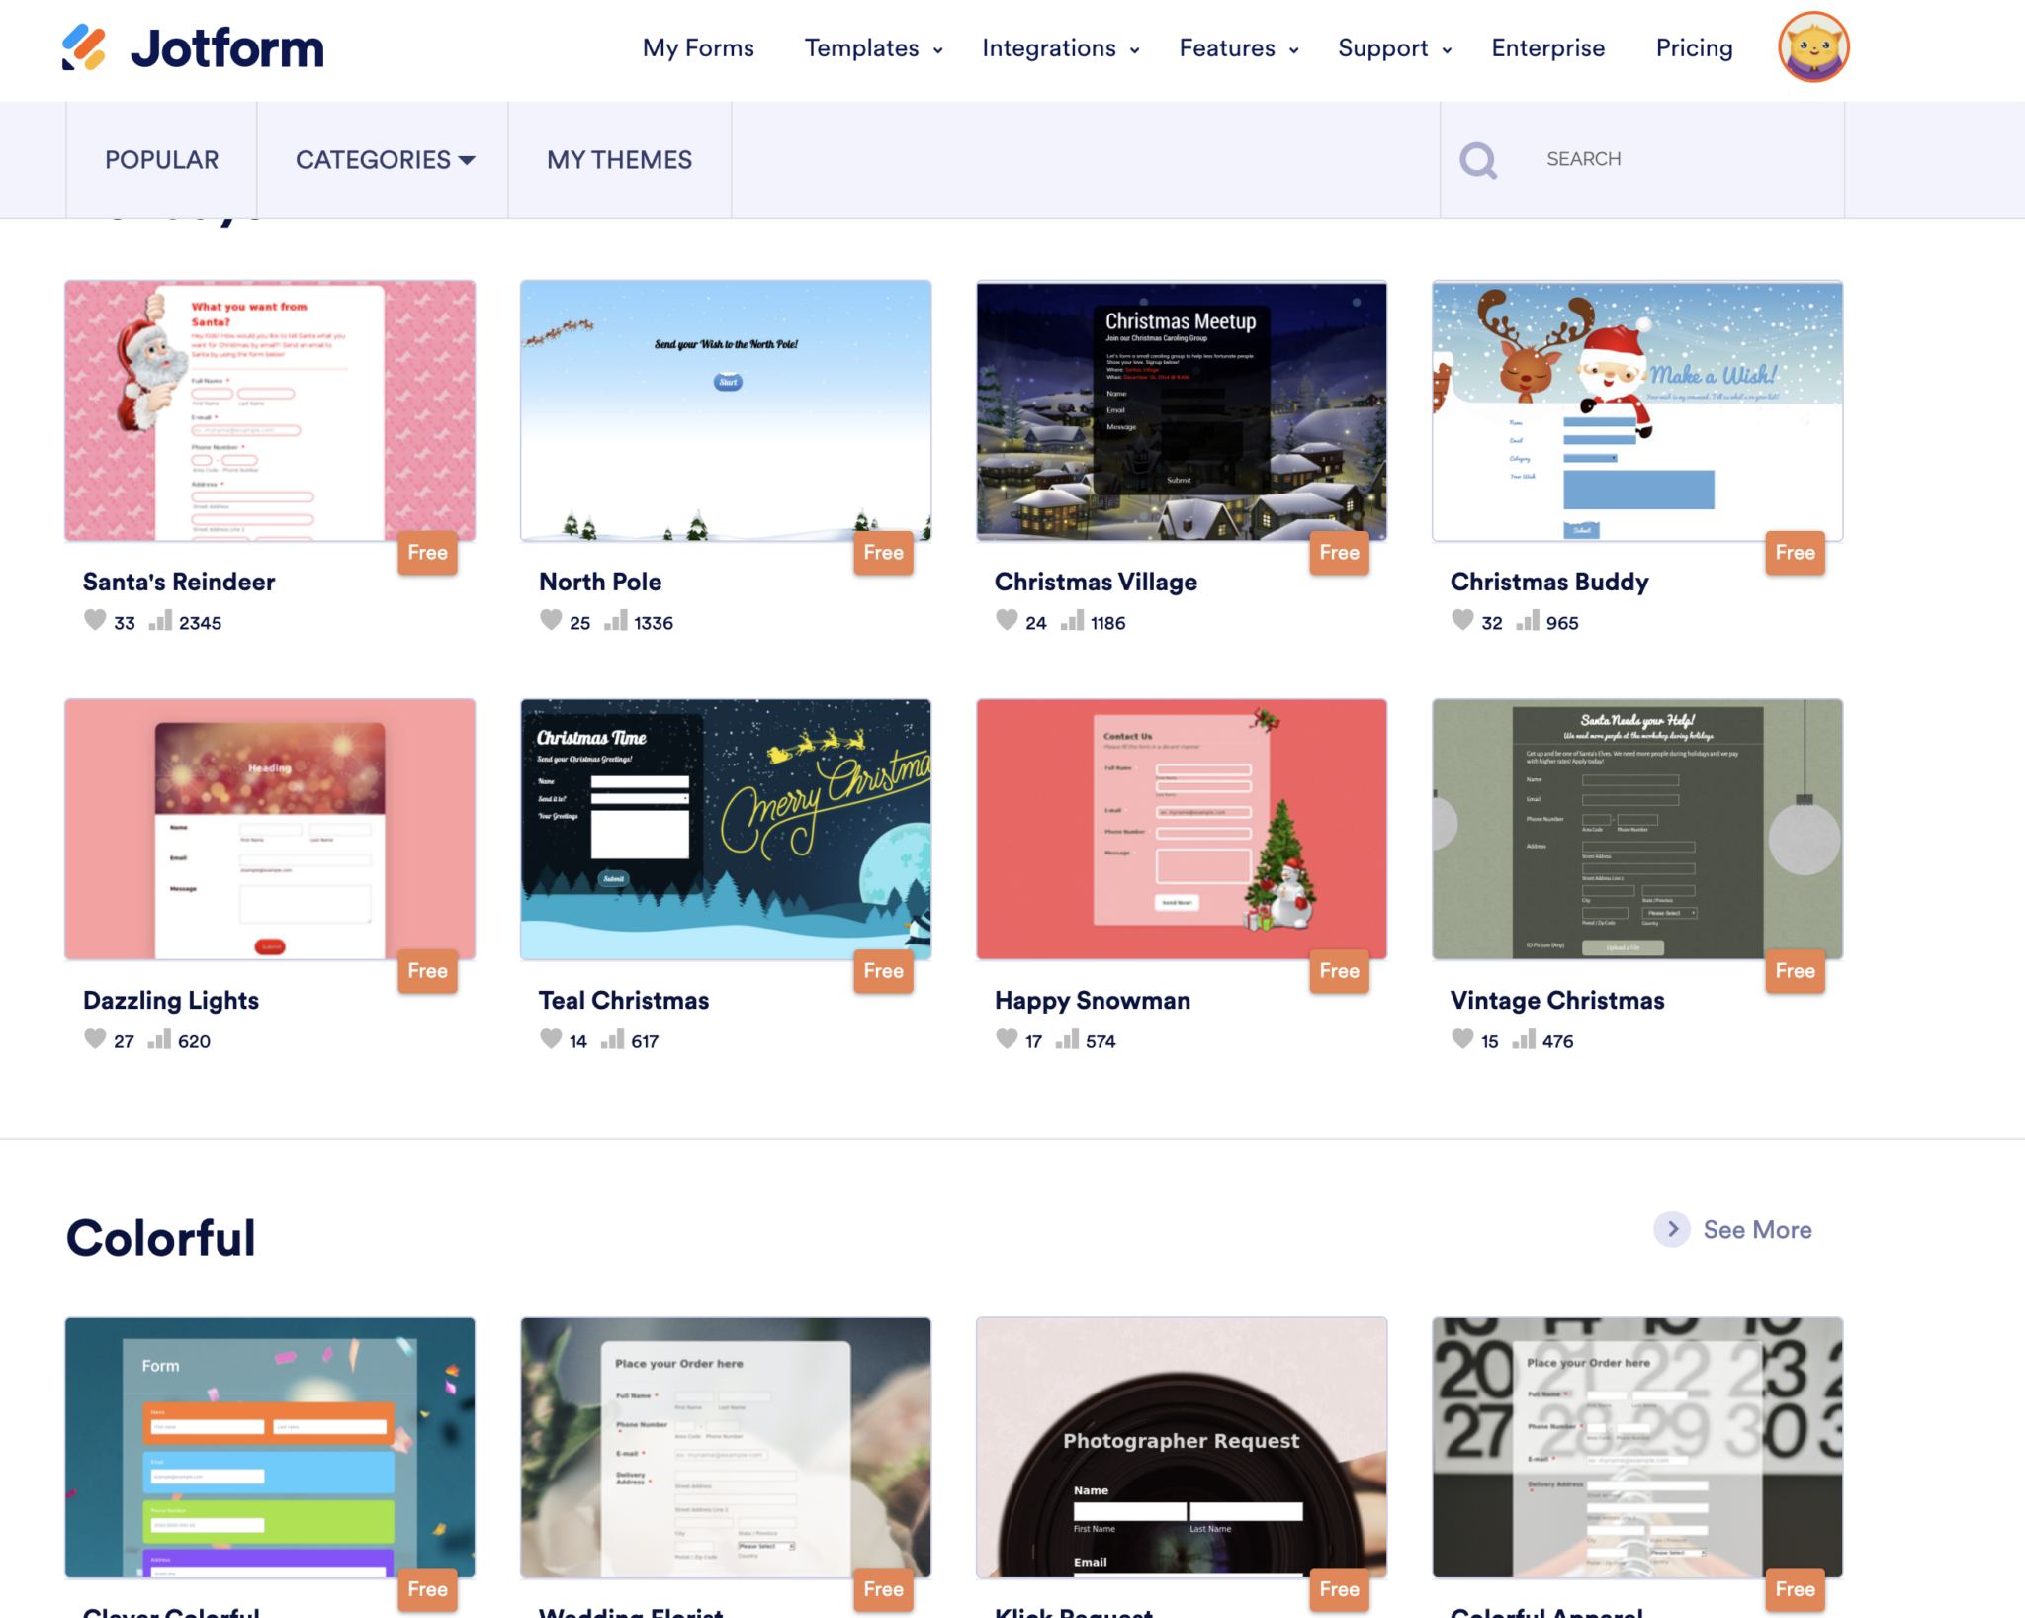Click the stats bars icon under Christmas Village
Viewport: 2025px width, 1618px height.
click(x=1071, y=621)
